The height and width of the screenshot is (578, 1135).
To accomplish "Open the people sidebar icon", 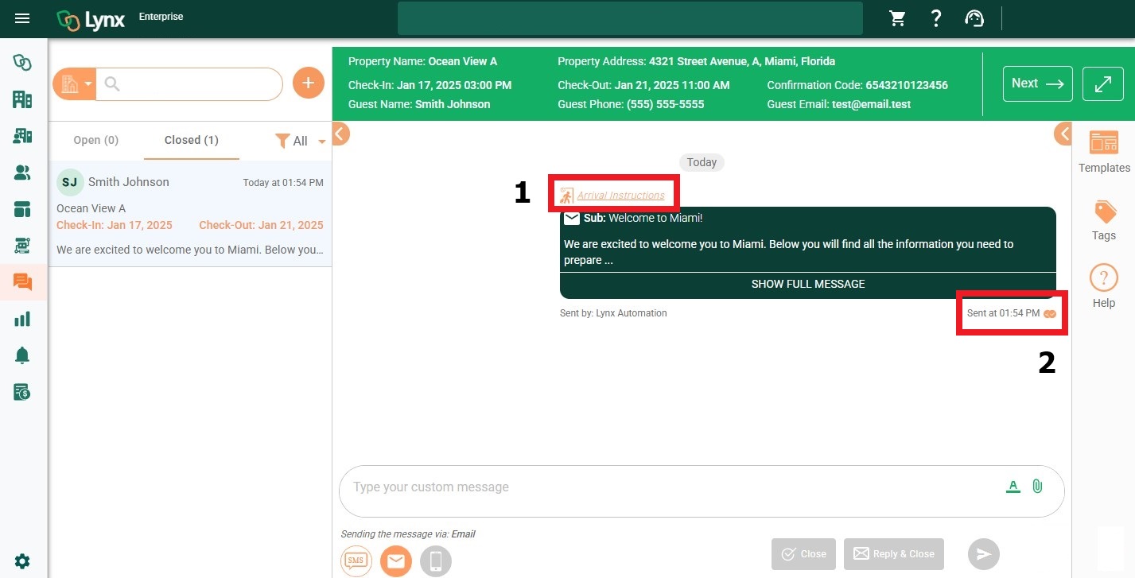I will tap(22, 173).
